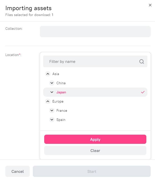Clear the location selection
The height and width of the screenshot is (181, 155).
pos(95,150)
